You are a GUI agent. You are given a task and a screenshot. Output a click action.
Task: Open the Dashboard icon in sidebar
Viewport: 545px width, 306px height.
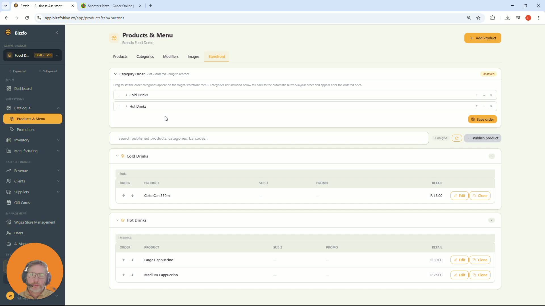point(9,88)
